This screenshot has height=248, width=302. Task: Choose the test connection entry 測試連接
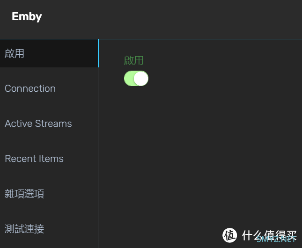tap(24, 228)
